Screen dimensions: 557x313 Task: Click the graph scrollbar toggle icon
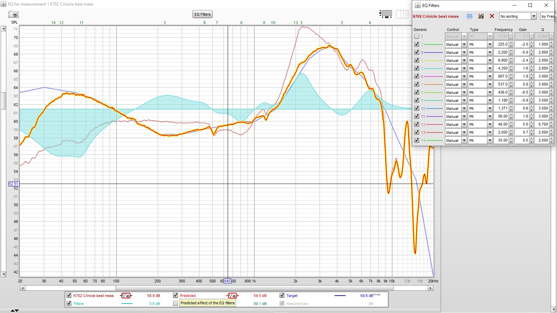(x=386, y=14)
